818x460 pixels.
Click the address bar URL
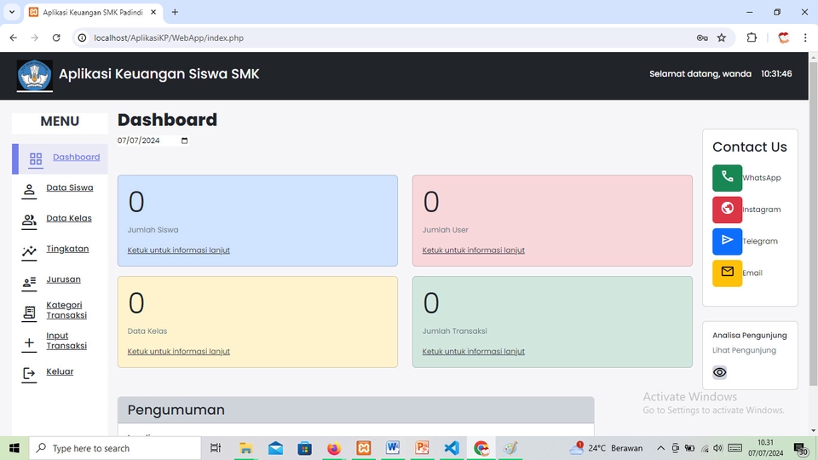(169, 37)
